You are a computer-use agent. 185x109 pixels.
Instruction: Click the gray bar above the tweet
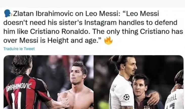coord(92,4)
